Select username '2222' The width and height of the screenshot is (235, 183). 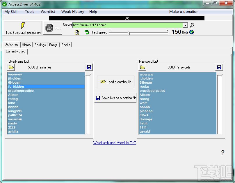[x=46, y=127]
